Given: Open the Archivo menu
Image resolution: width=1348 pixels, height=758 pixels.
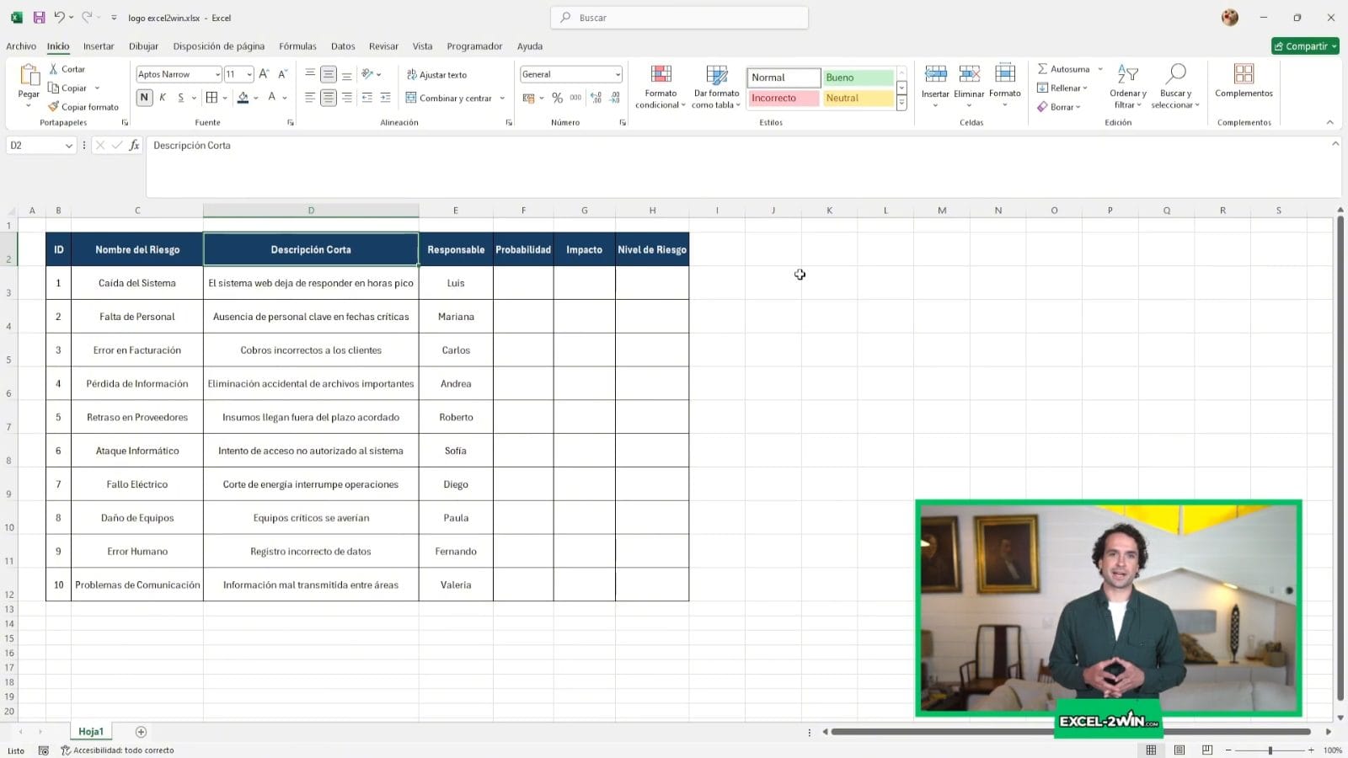Looking at the screenshot, I should [x=21, y=46].
